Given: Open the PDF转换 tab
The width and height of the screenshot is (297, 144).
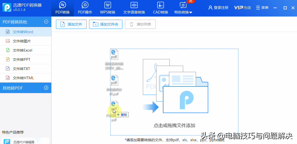Looking at the screenshot, I should coord(63,8).
